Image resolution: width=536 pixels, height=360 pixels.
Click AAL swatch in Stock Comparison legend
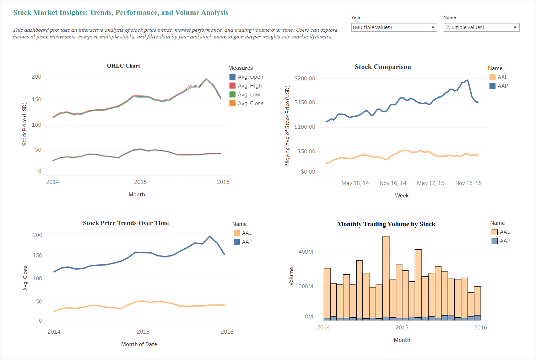[492, 77]
